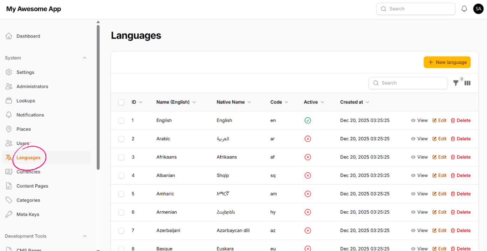Edit the Amharic language row

click(439, 194)
